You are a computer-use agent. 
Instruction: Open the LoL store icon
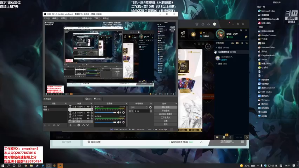(183, 34)
